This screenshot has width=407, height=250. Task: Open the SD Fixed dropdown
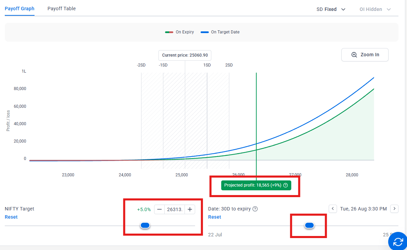tap(331, 9)
